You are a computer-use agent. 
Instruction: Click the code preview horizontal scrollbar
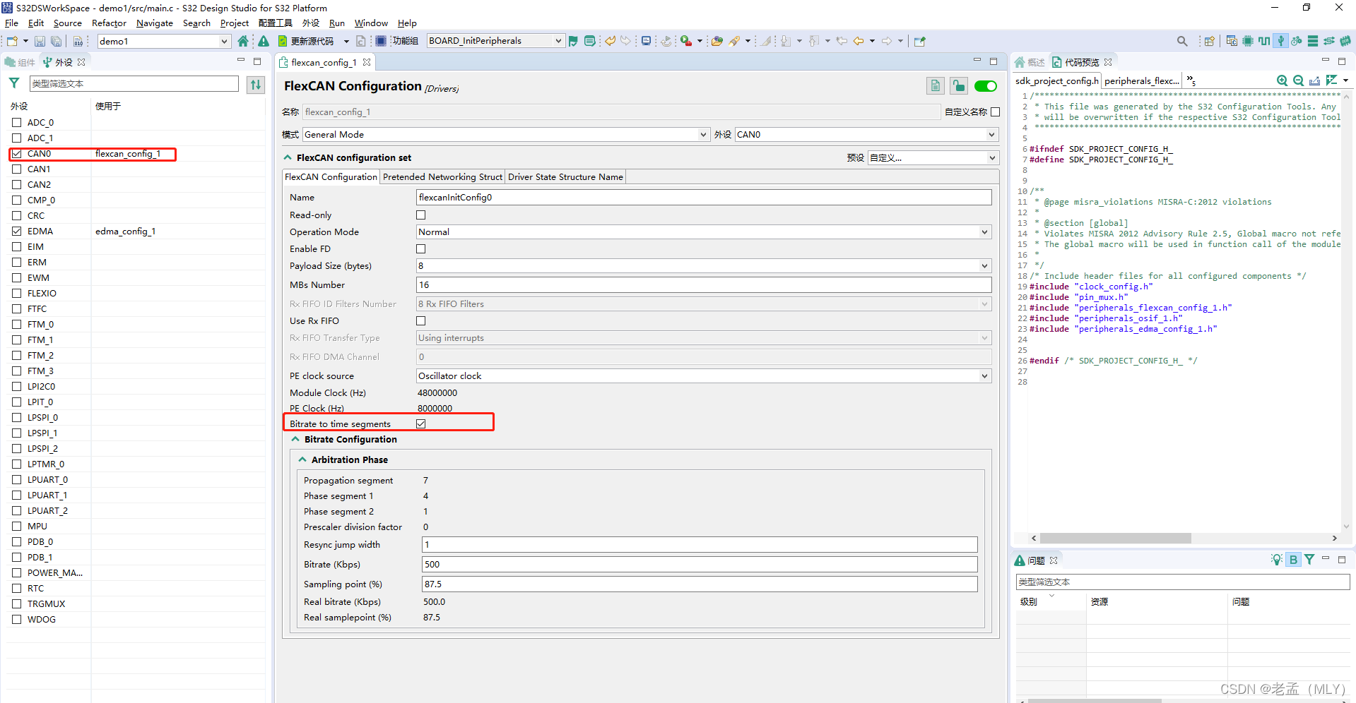1115,538
